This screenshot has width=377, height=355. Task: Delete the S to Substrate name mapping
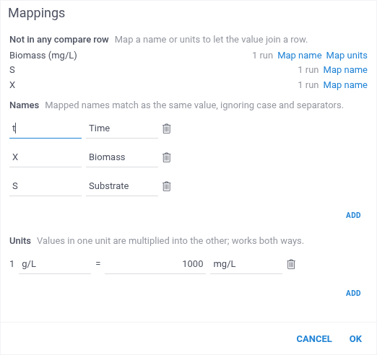167,186
